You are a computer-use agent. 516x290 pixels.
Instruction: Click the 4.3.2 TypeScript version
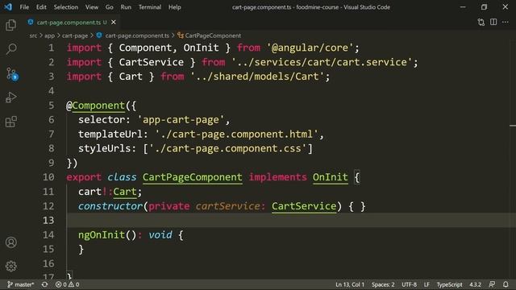pyautogui.click(x=475, y=284)
